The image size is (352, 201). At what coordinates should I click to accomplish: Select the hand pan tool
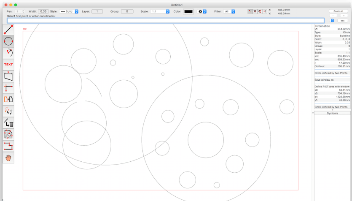click(x=8, y=158)
